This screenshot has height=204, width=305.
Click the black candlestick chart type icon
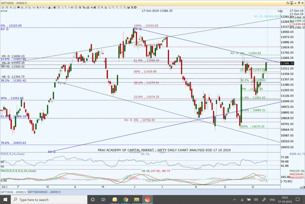pyautogui.click(x=18, y=7)
